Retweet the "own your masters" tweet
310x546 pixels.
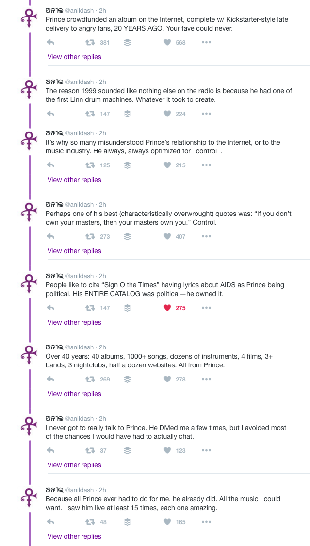click(x=90, y=237)
